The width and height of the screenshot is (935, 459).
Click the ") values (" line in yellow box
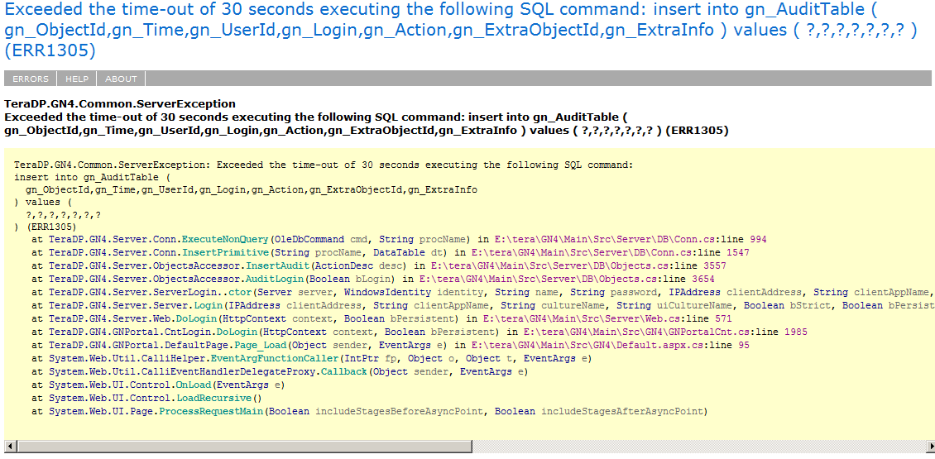click(42, 202)
